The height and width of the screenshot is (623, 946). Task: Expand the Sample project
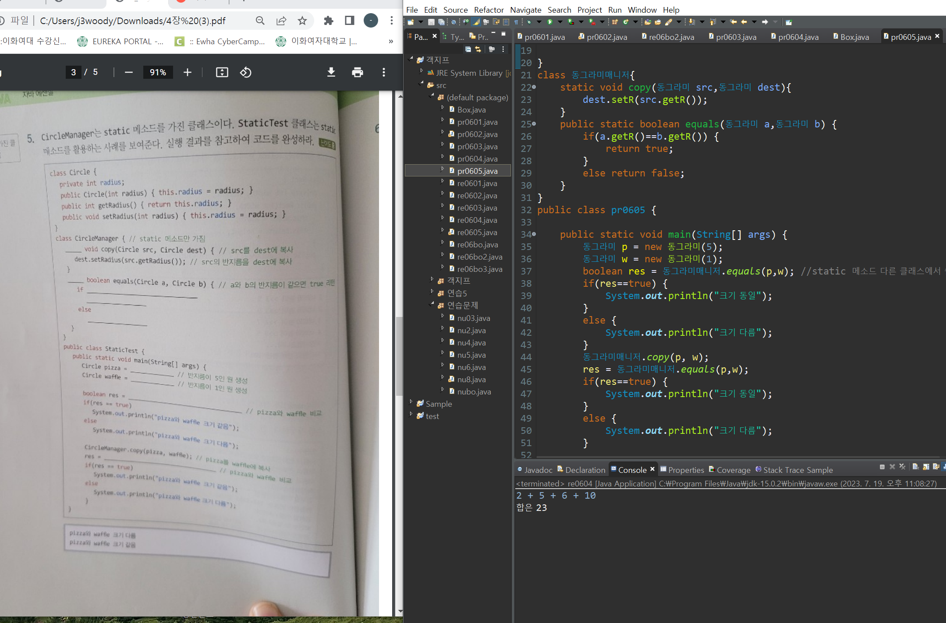pos(411,401)
